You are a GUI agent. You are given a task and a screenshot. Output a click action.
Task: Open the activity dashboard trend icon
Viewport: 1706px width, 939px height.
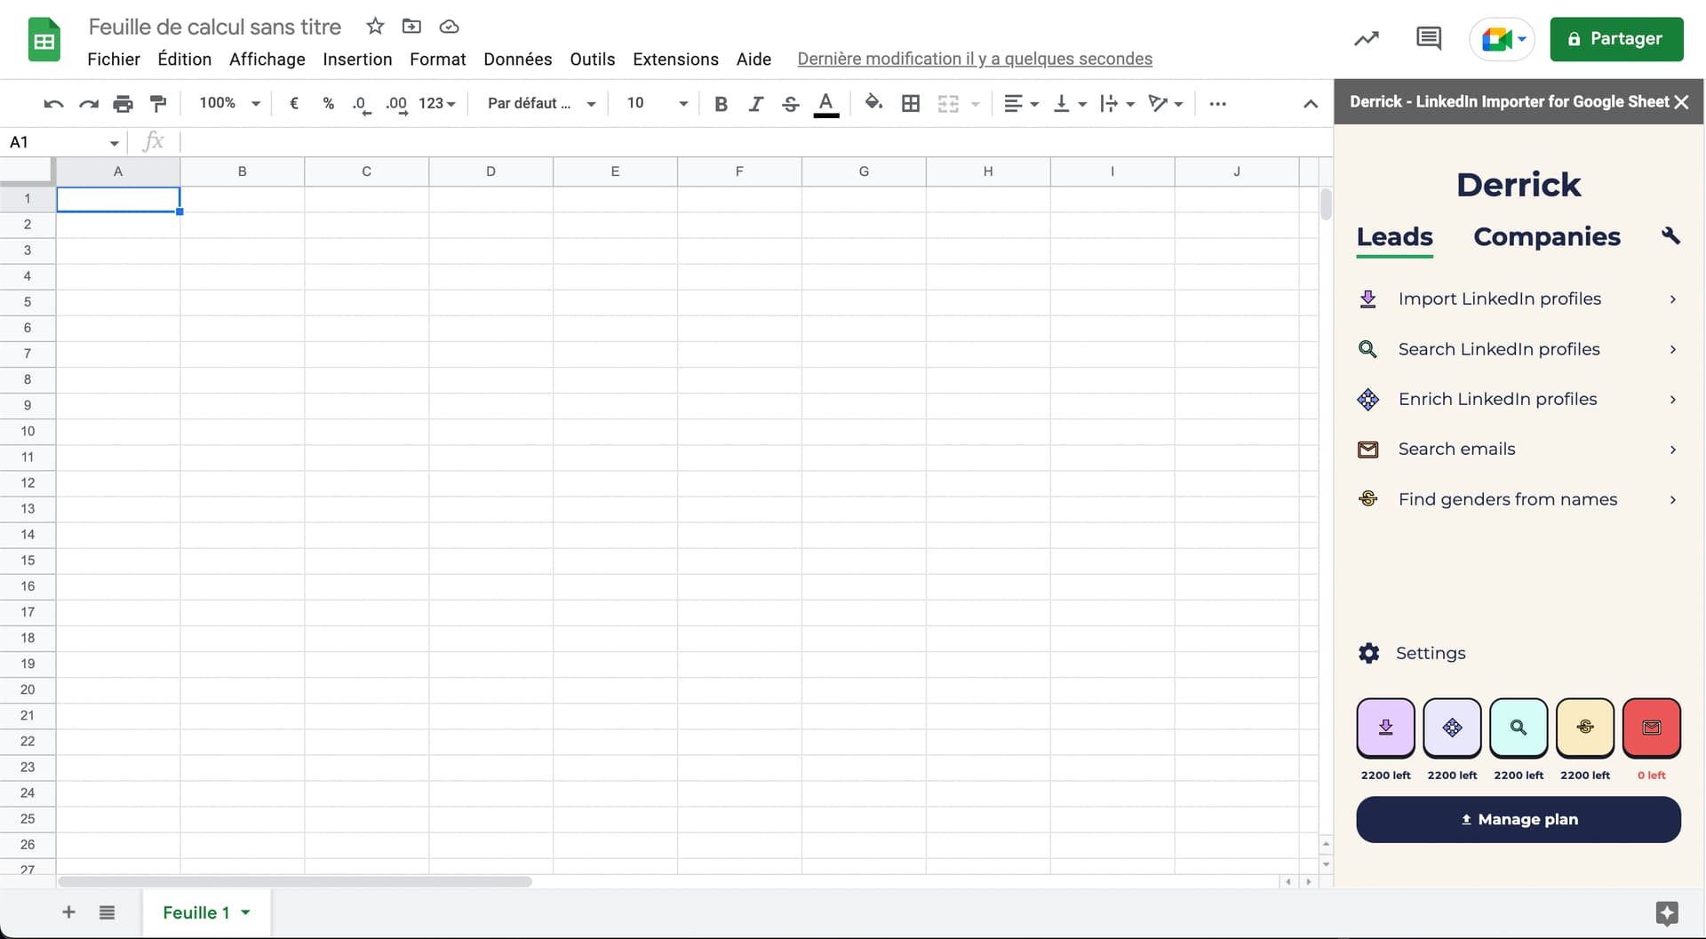pyautogui.click(x=1367, y=38)
